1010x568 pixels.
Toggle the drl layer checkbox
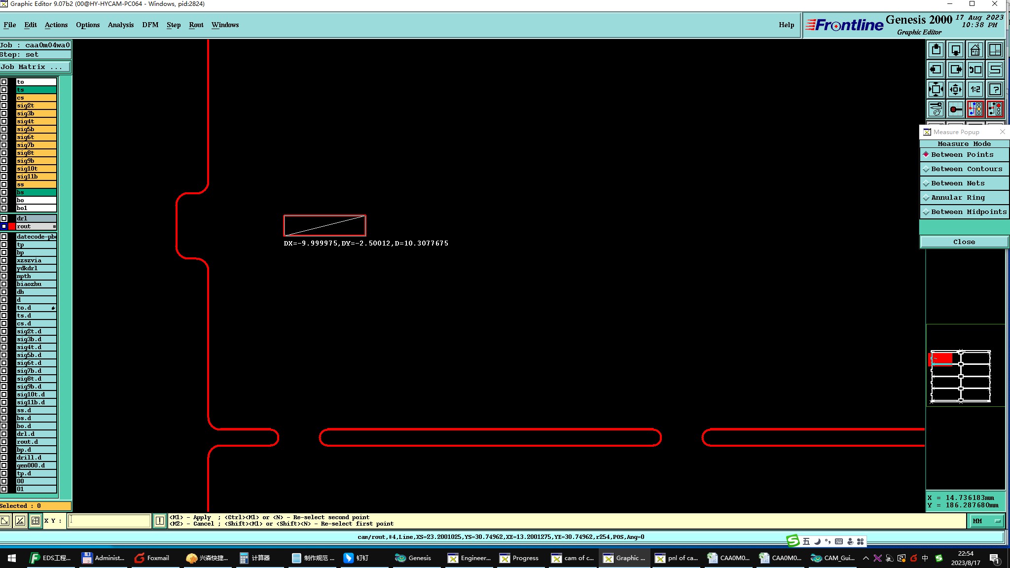click(4, 218)
